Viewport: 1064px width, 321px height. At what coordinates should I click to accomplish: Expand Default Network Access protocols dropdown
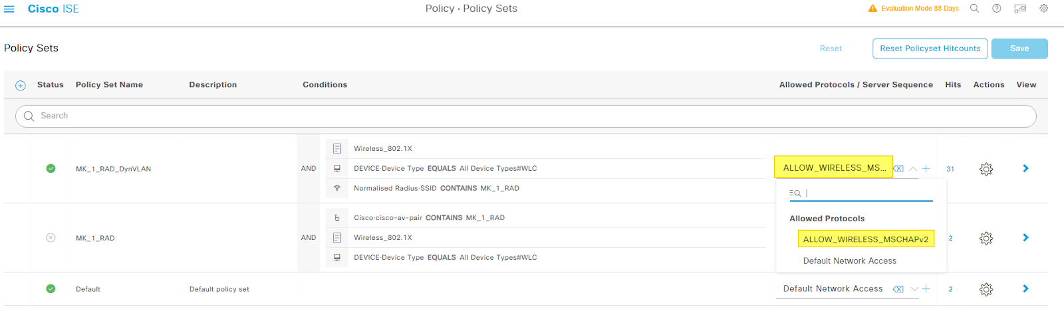coord(914,289)
